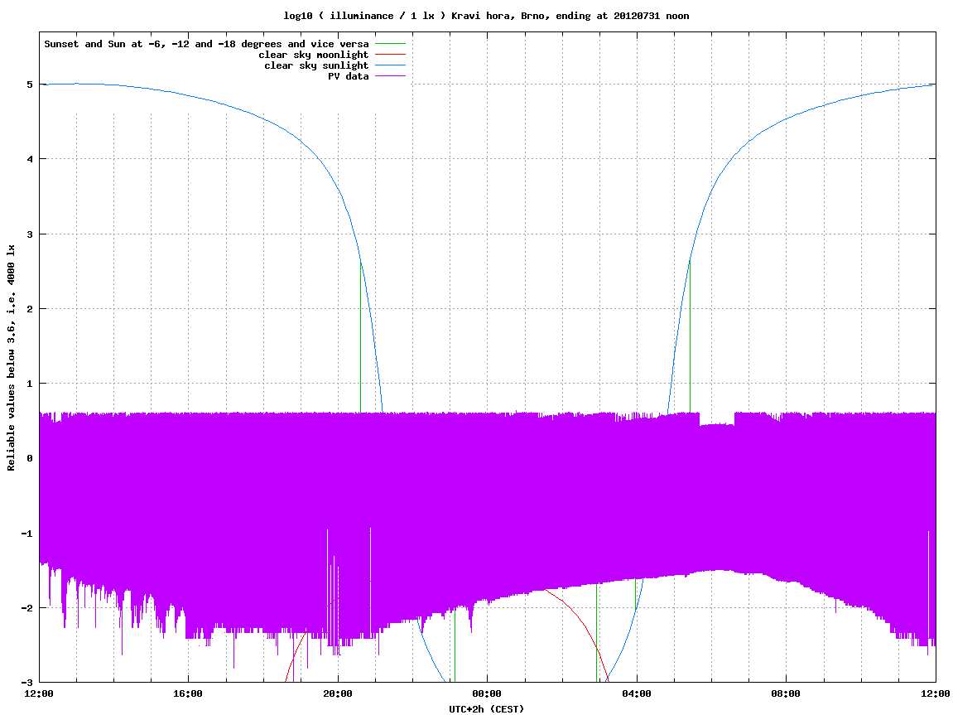The width and height of the screenshot is (953, 715).
Task: Click the short green marker line just before 00:00
Action: [x=455, y=645]
